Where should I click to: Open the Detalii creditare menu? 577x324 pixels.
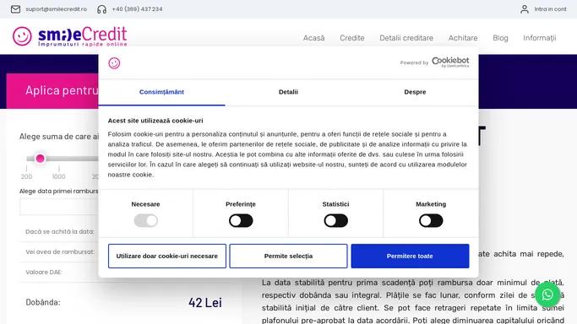406,38
